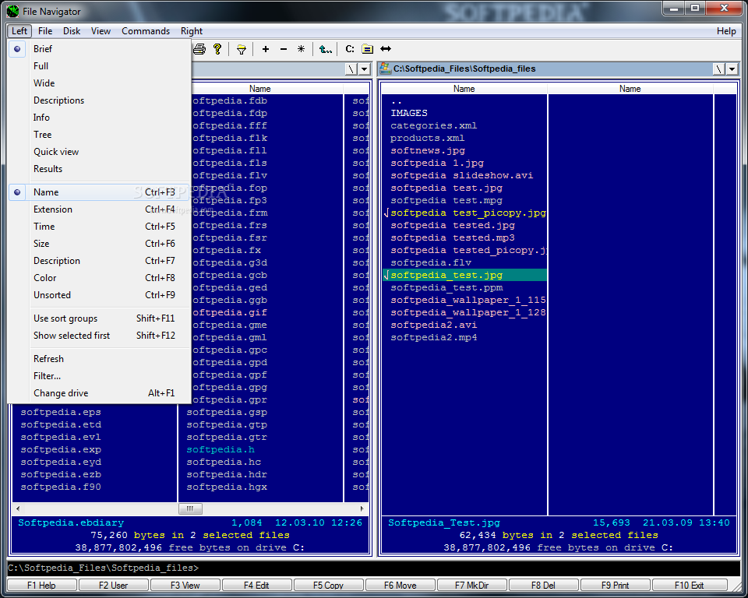This screenshot has width=748, height=598.
Task: Click the F4 Edit button
Action: pyautogui.click(x=256, y=585)
